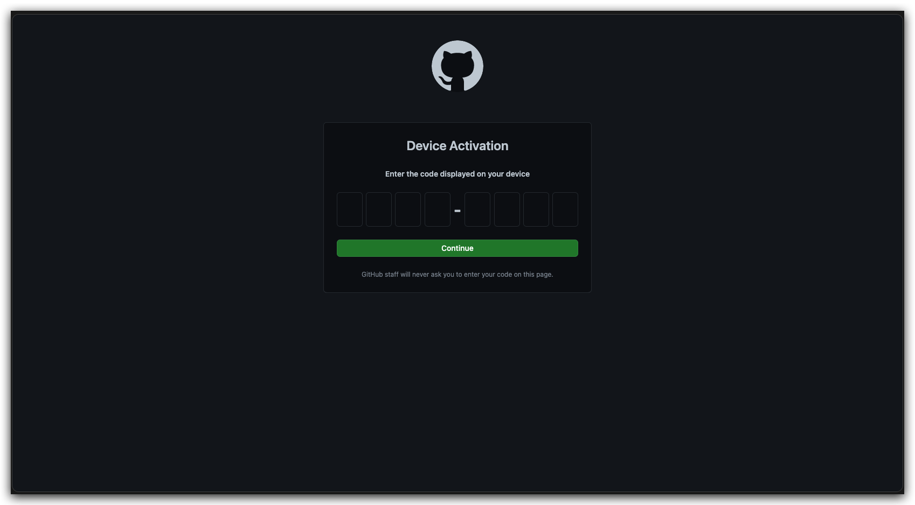Select the code box right after the dash

[x=477, y=209]
